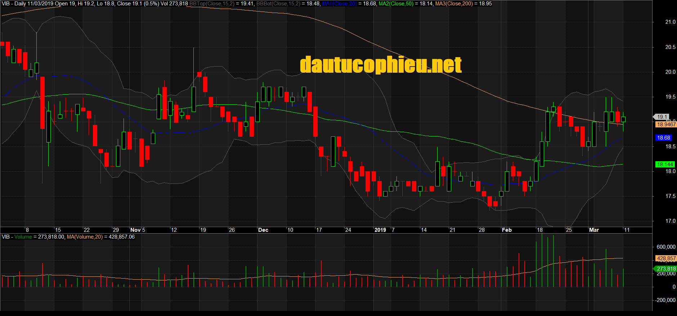This screenshot has height=316, width=677.
Task: Click the orange 428,857 volume MA tag
Action: point(666,258)
